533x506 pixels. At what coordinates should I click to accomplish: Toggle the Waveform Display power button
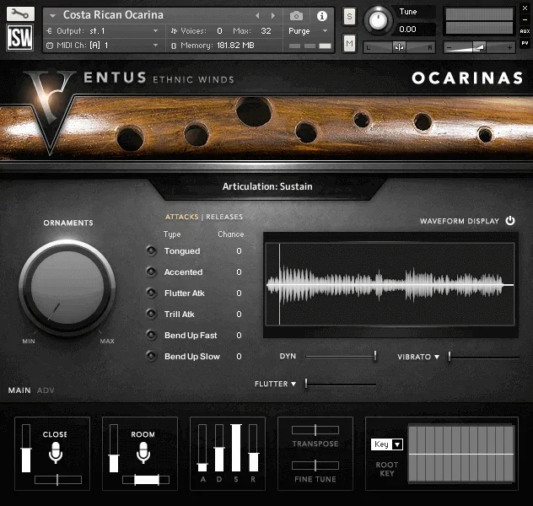pos(510,221)
